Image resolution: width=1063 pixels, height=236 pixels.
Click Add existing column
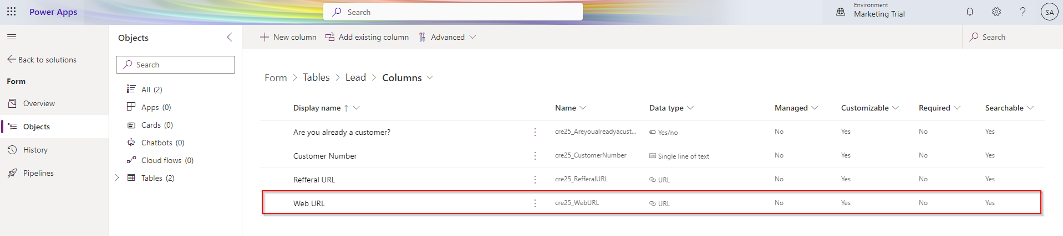click(x=367, y=37)
